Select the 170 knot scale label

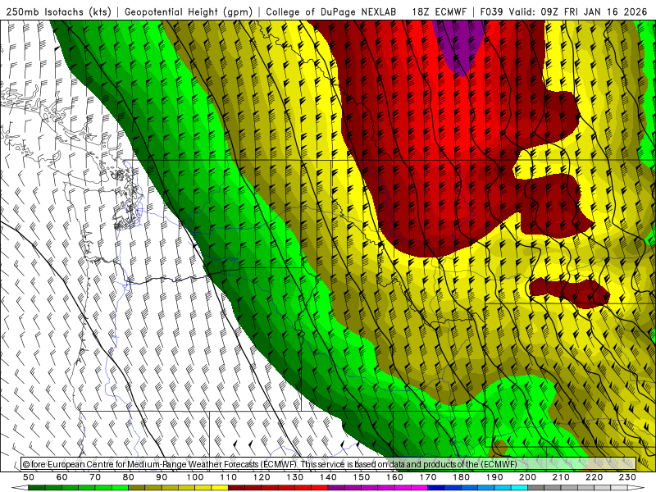click(x=428, y=477)
